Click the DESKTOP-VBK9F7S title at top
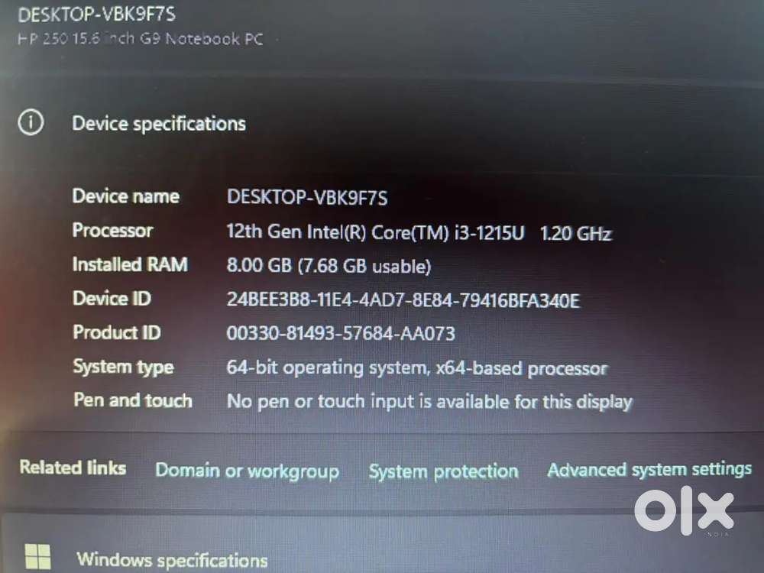This screenshot has width=764, height=573. (x=96, y=14)
